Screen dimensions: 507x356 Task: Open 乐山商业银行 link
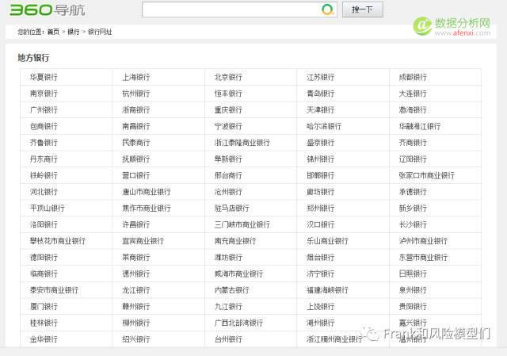tap(327, 241)
